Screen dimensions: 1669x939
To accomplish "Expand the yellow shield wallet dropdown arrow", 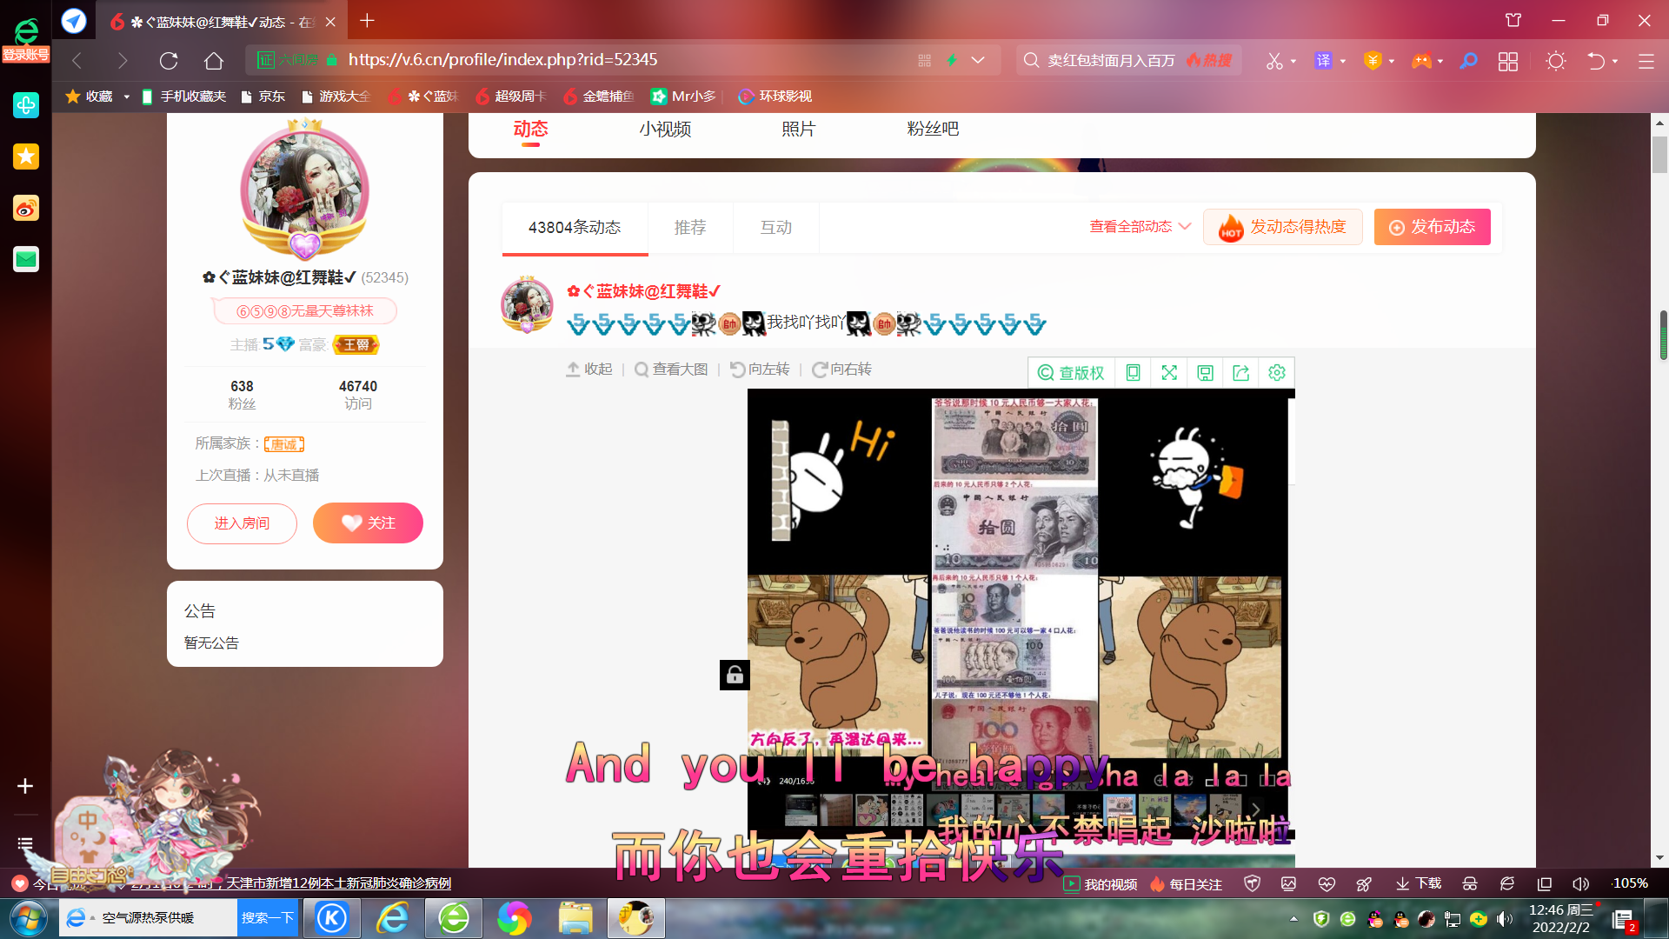I will click(1392, 62).
